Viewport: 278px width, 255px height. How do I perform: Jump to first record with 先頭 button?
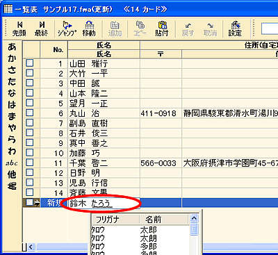tap(19, 29)
